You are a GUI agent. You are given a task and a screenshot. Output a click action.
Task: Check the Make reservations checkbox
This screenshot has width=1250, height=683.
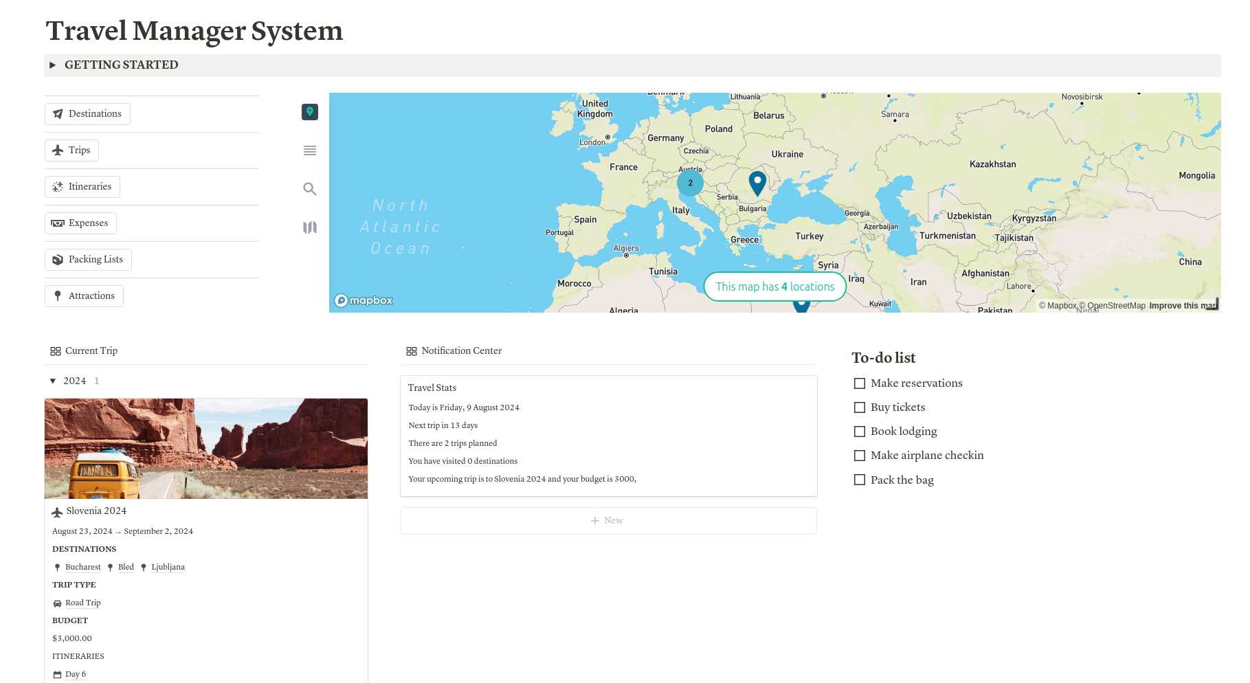[x=860, y=383]
